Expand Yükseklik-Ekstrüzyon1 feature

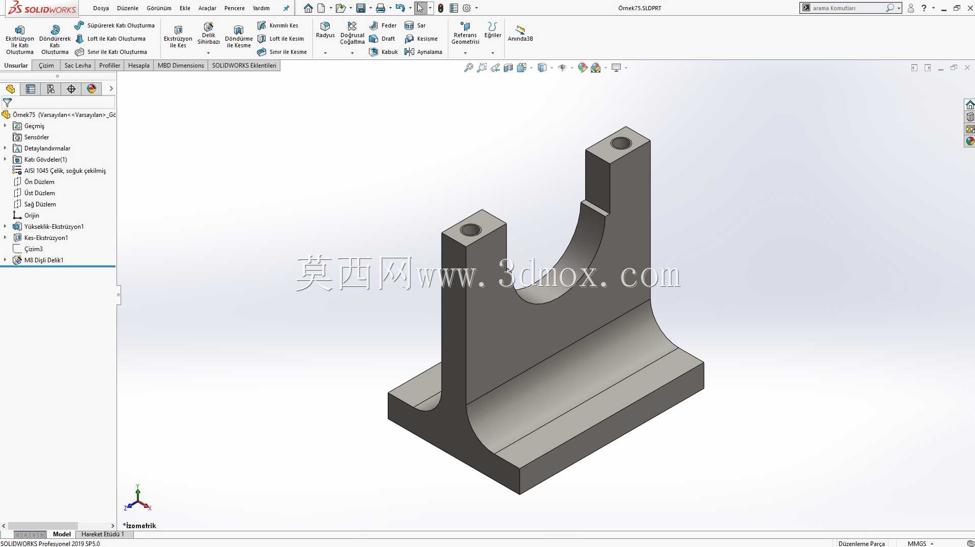5,226
